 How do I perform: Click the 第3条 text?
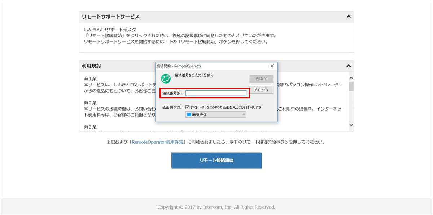tap(90, 127)
